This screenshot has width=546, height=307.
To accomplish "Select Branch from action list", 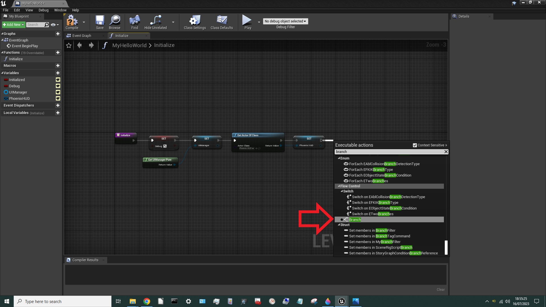I will click(389, 220).
